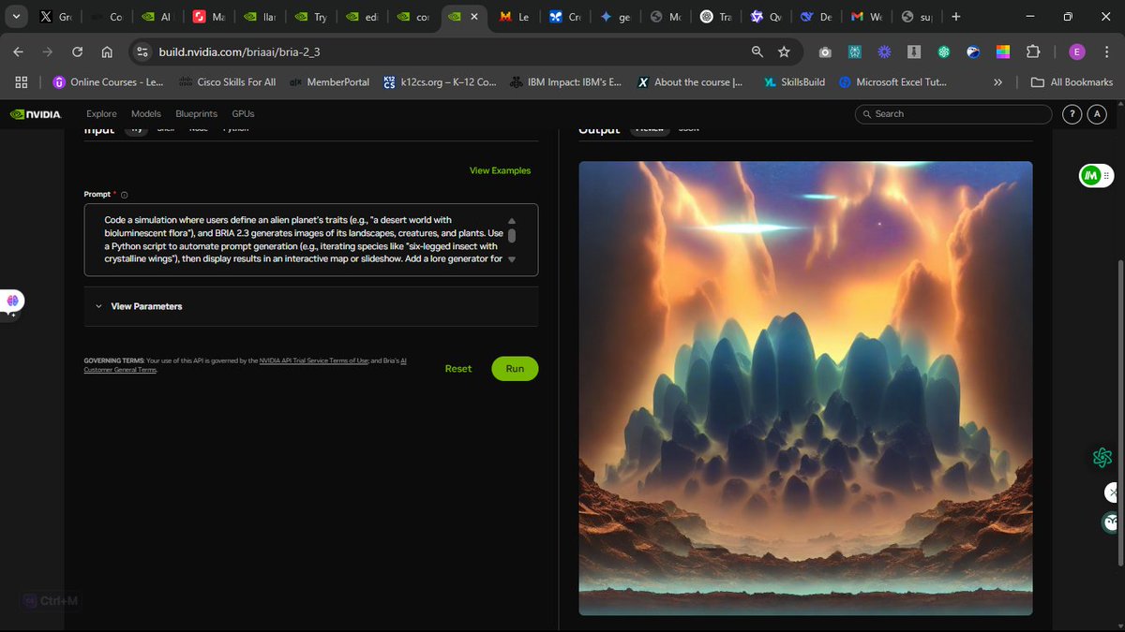Select the Shell code tab under Input
This screenshot has width=1125, height=632.
pyautogui.click(x=166, y=128)
